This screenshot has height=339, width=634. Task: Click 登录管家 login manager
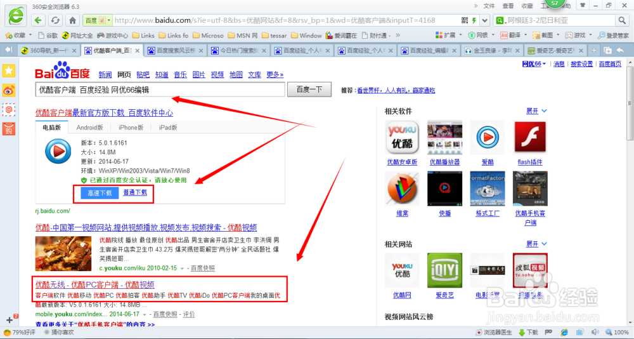click(x=613, y=36)
